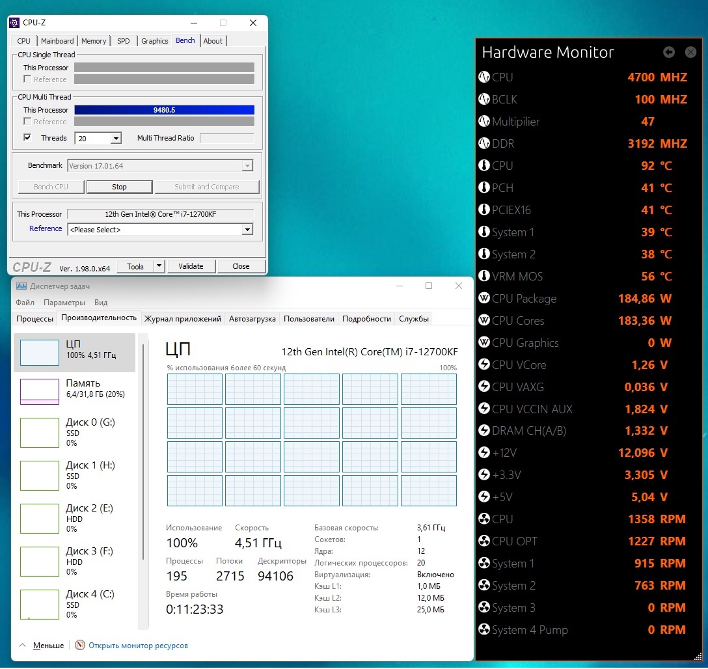
Task: Open the Файл menu in Task Manager
Action: pyautogui.click(x=25, y=303)
